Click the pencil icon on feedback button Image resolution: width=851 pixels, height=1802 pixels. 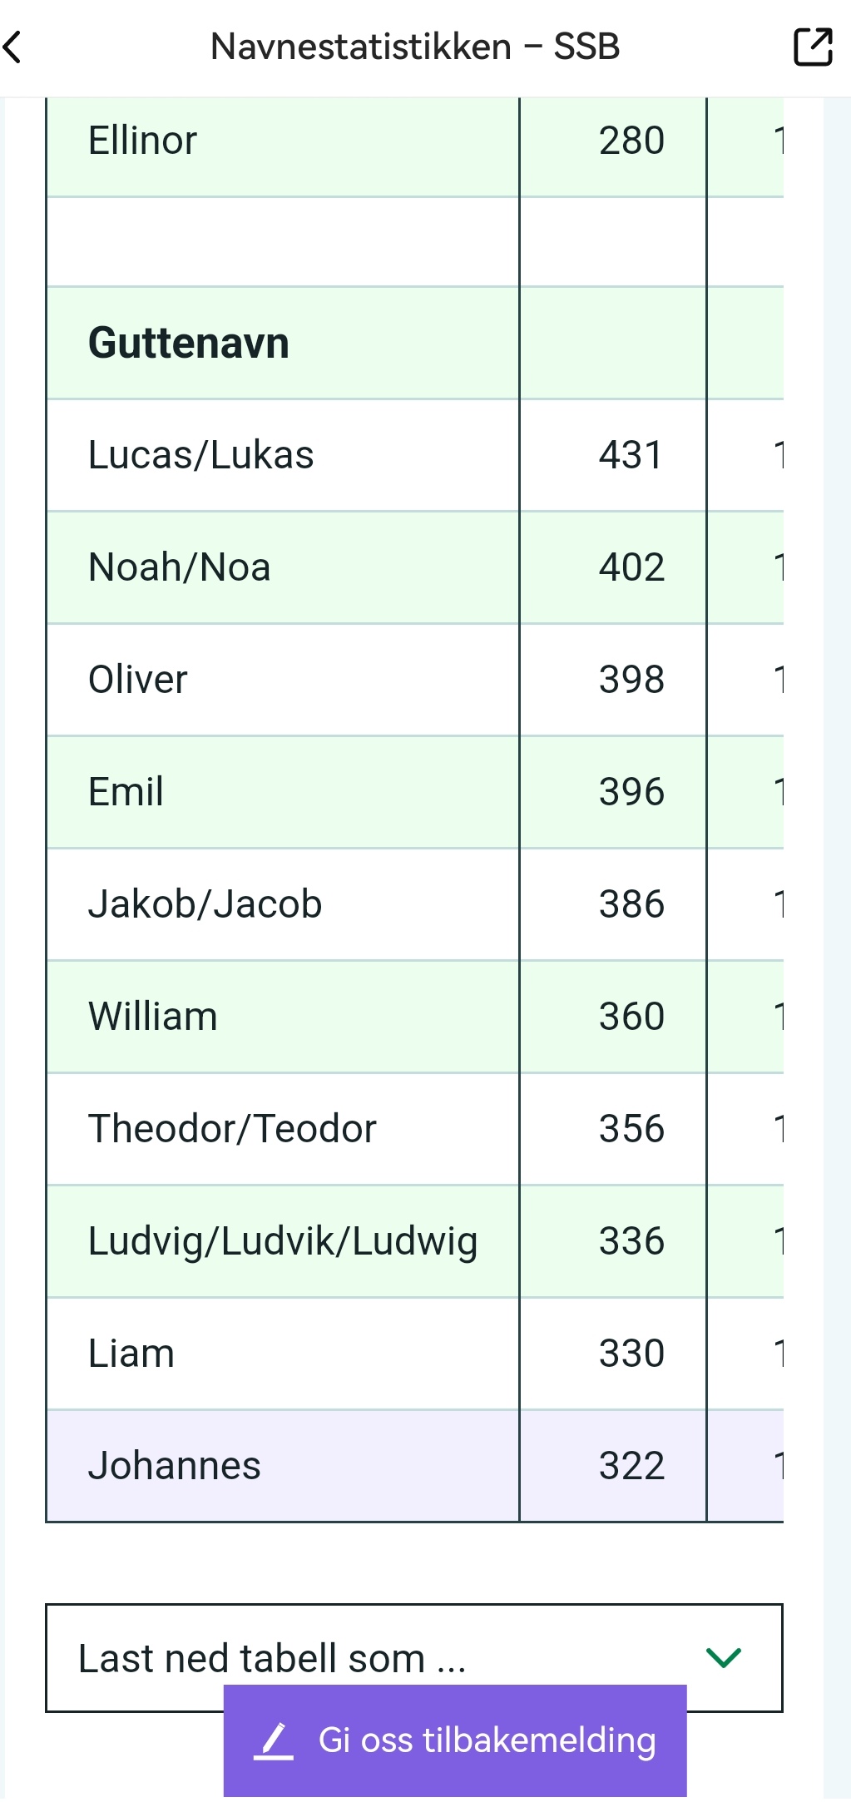(274, 1740)
